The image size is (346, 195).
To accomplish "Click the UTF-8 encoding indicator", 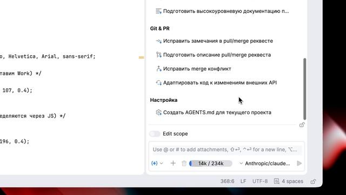I will [x=260, y=181].
